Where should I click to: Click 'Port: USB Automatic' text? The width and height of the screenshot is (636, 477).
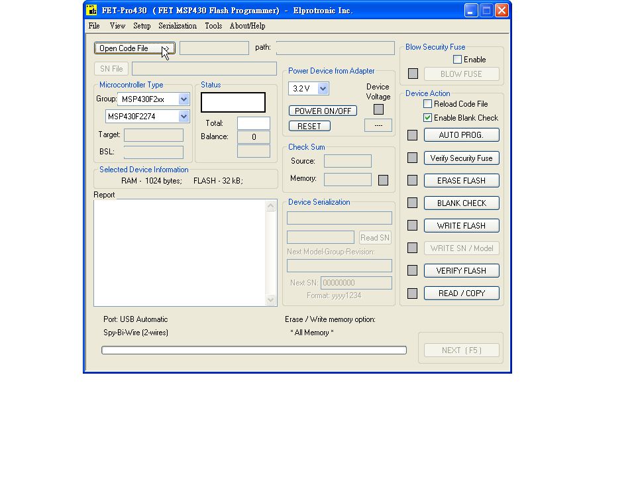(135, 319)
